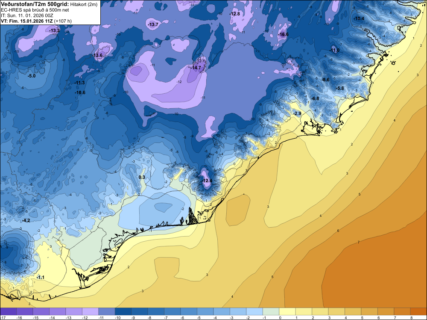
Task: Click the '8' legend scale label
Action: point(411,317)
